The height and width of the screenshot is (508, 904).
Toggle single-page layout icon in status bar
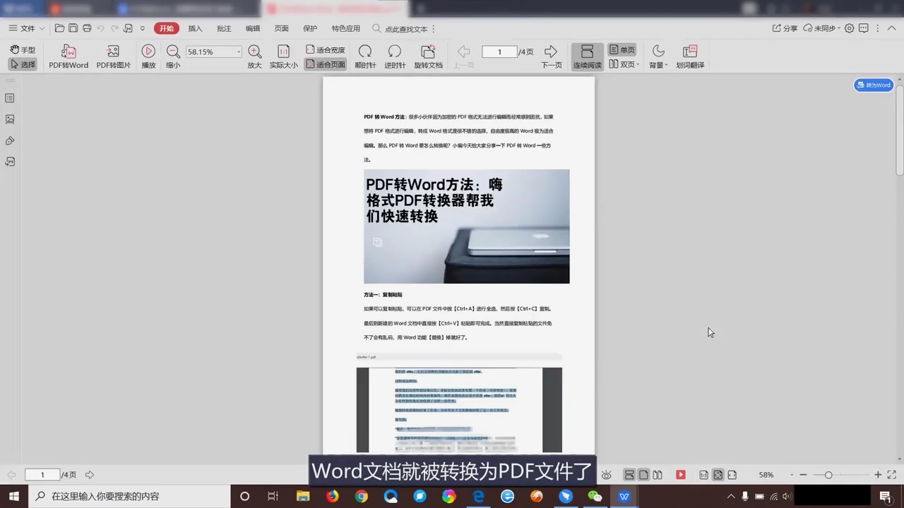click(643, 475)
